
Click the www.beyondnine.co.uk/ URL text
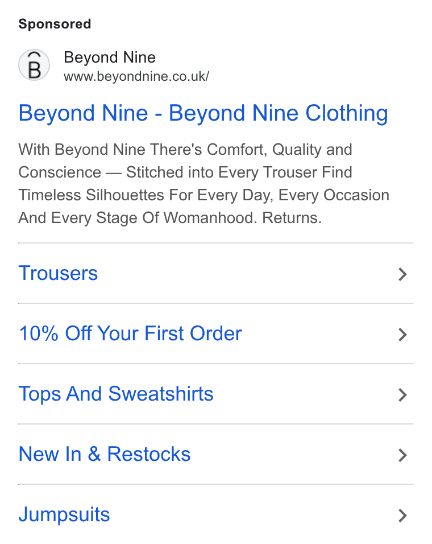136,77
